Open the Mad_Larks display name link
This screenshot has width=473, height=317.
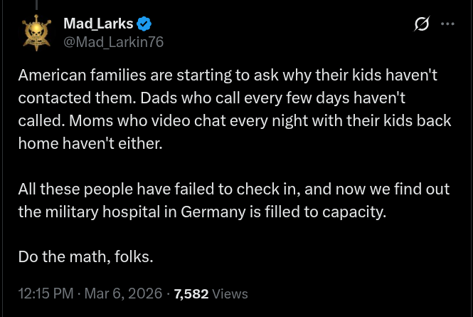click(98, 24)
